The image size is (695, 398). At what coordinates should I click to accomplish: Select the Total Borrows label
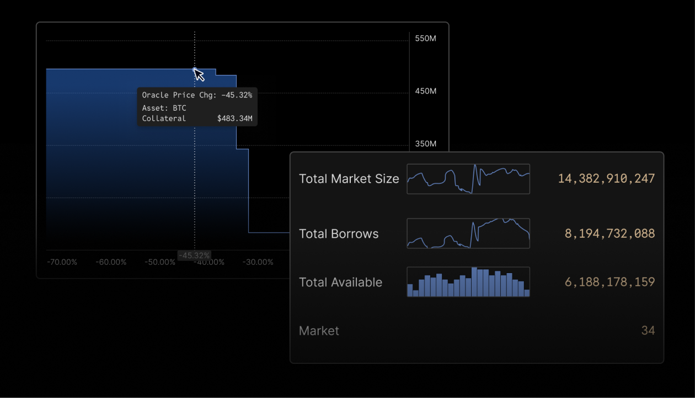[x=339, y=234]
